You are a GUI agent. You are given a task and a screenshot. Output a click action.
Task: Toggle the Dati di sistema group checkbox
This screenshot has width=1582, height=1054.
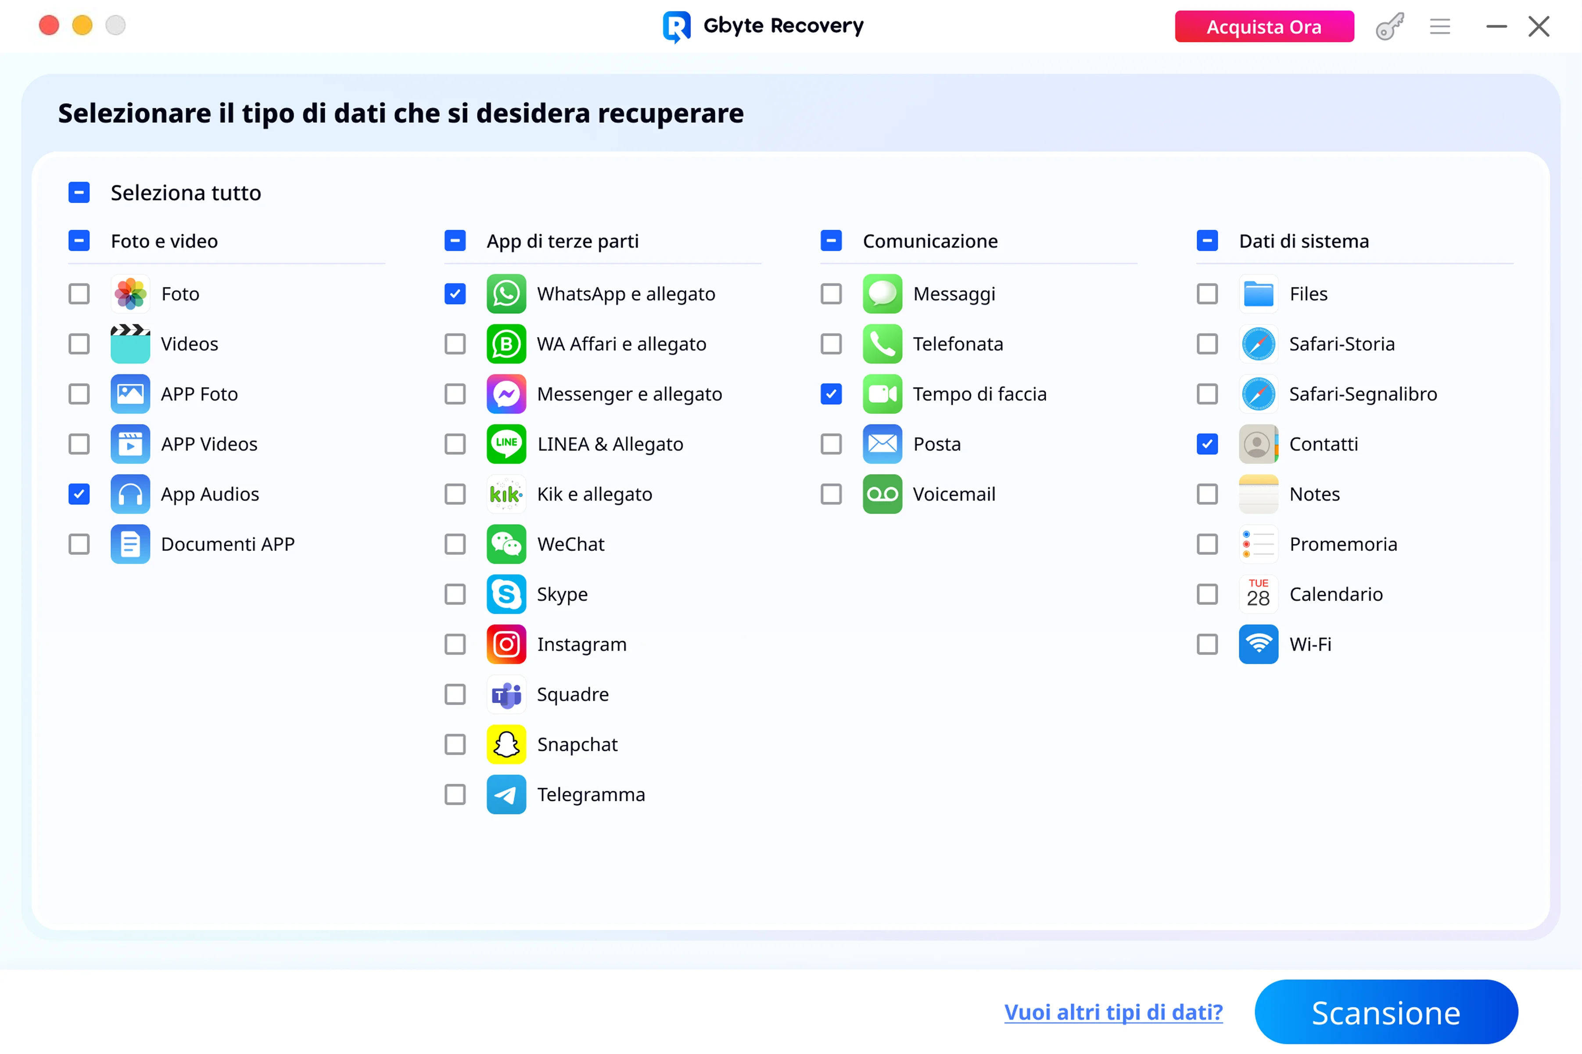(1207, 241)
